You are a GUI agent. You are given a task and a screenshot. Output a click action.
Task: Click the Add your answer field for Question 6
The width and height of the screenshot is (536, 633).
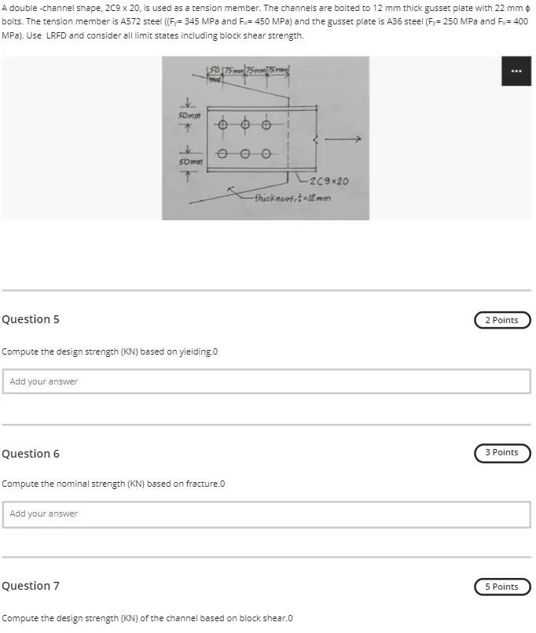pos(267,513)
